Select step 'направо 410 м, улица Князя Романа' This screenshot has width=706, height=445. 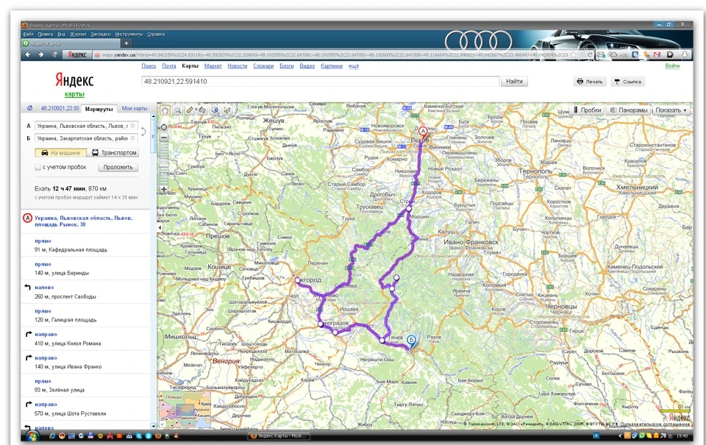click(85, 338)
